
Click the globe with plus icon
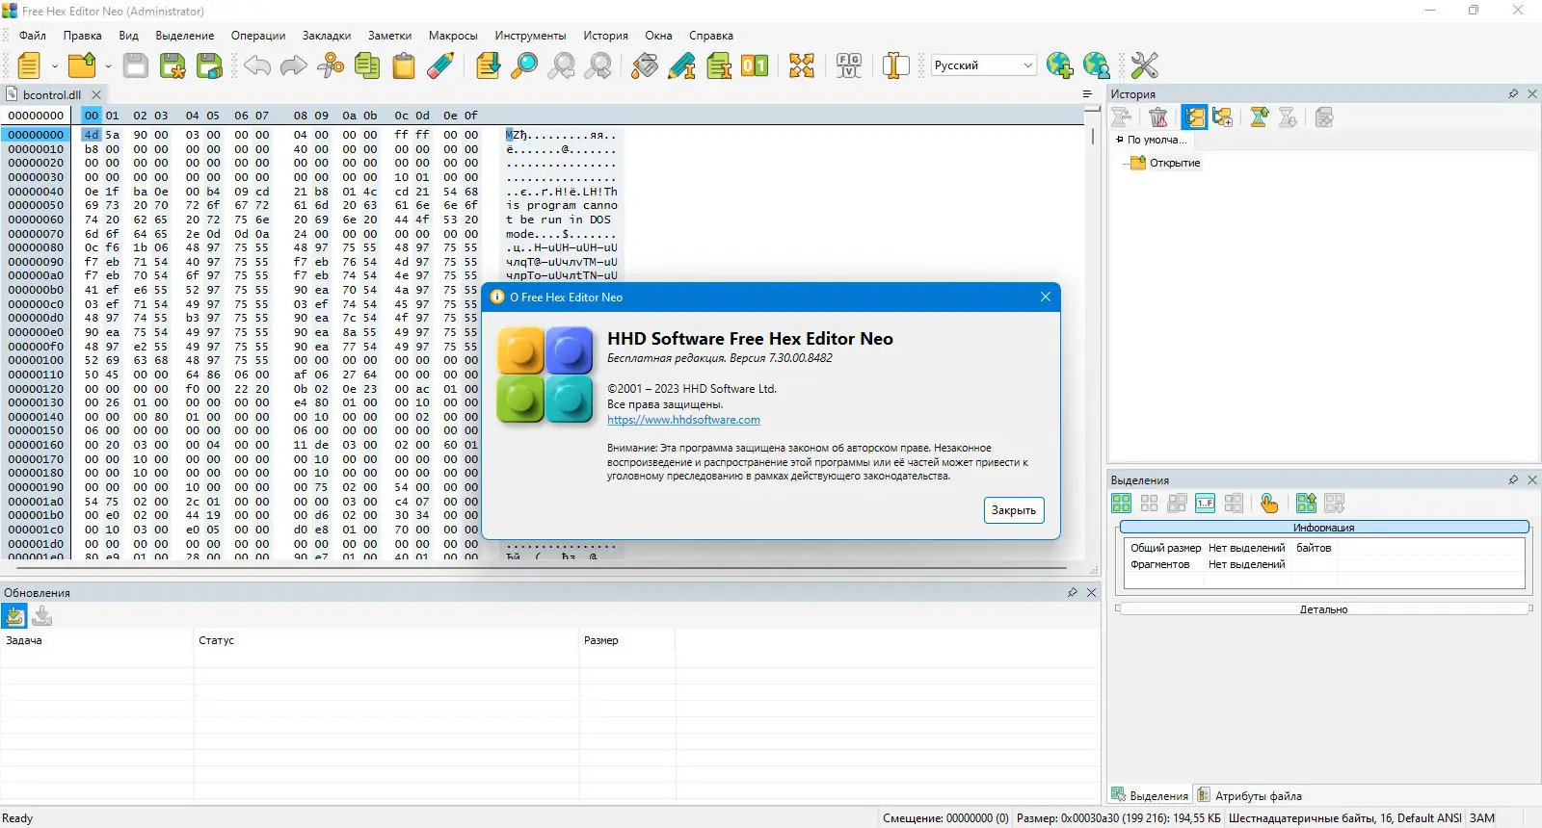(x=1060, y=65)
